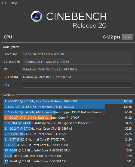Viewport: 135px width, 167px height.
Task: Click the Cores x GHz field
Action: pyautogui.click(x=77, y=62)
